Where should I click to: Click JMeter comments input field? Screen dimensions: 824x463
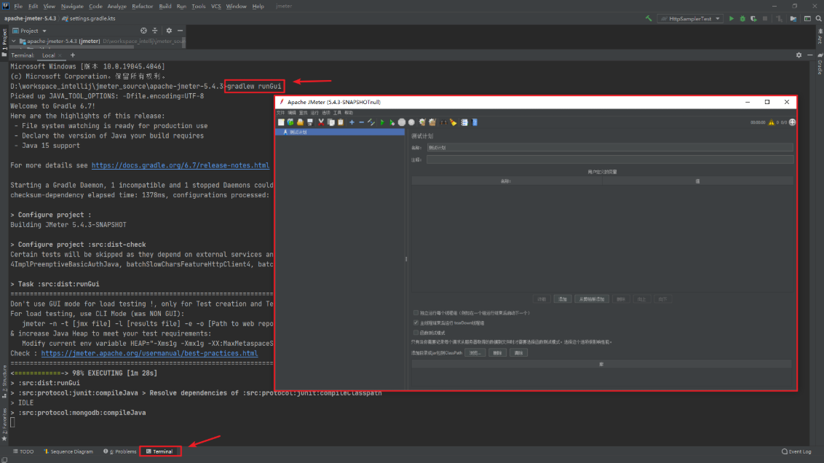(609, 159)
